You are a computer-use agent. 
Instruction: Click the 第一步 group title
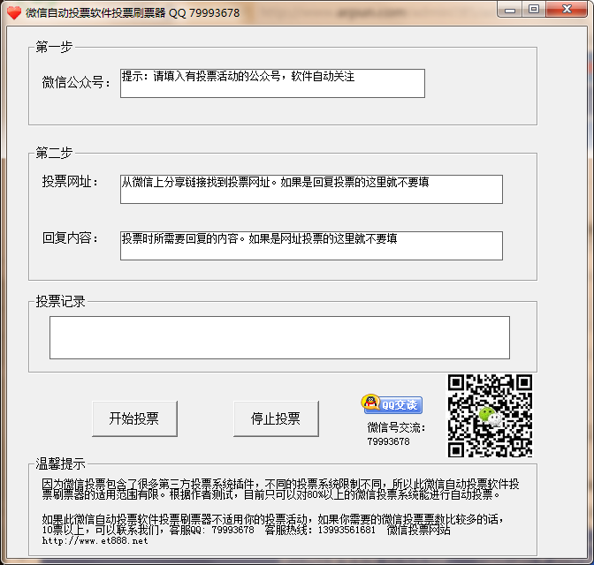click(x=54, y=47)
